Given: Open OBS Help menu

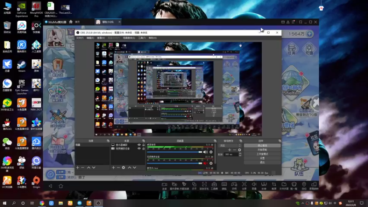Looking at the screenshot, I should tap(153, 38).
